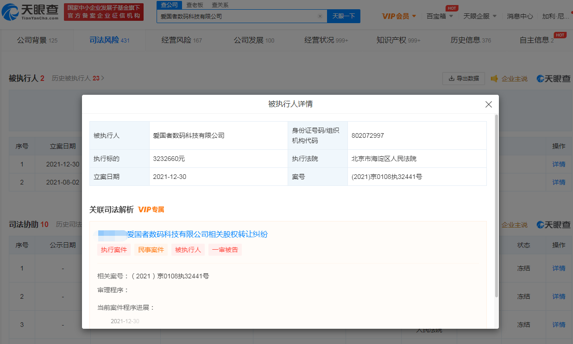Open the 公司背景 tab
Viewport: 573px width, 344px height.
(x=37, y=40)
